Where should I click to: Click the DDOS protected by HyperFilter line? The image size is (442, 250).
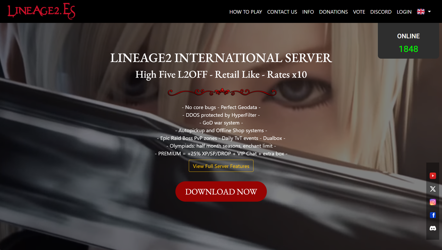click(221, 115)
